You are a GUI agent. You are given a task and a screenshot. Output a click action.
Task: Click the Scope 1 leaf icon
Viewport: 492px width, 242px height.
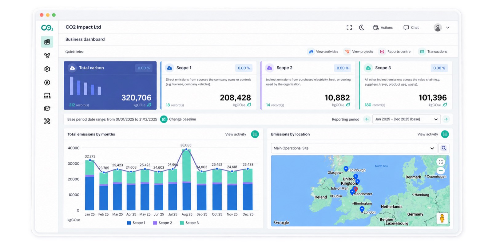pyautogui.click(x=249, y=105)
